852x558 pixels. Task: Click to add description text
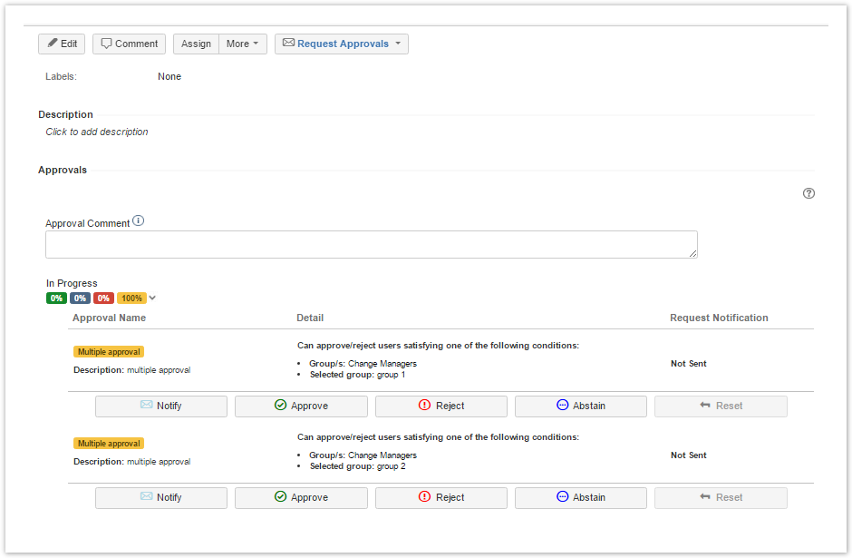pos(97,132)
